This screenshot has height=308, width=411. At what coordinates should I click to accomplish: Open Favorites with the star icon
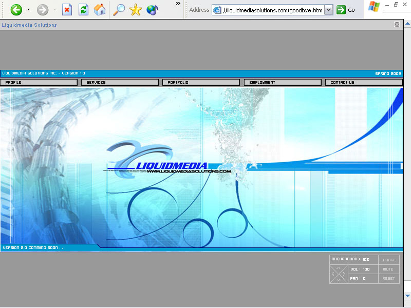[x=135, y=9]
